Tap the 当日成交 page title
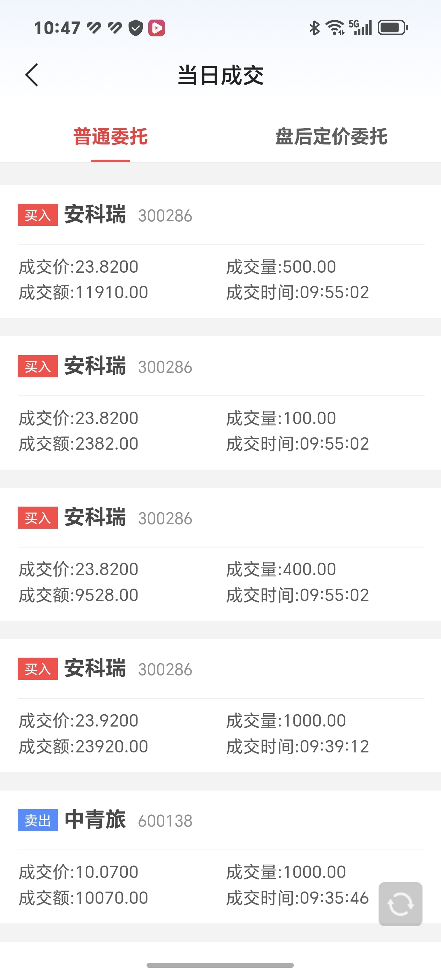This screenshot has width=441, height=979. (x=220, y=75)
